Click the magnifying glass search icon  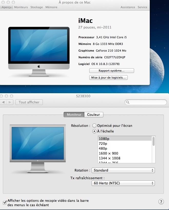[128, 102]
